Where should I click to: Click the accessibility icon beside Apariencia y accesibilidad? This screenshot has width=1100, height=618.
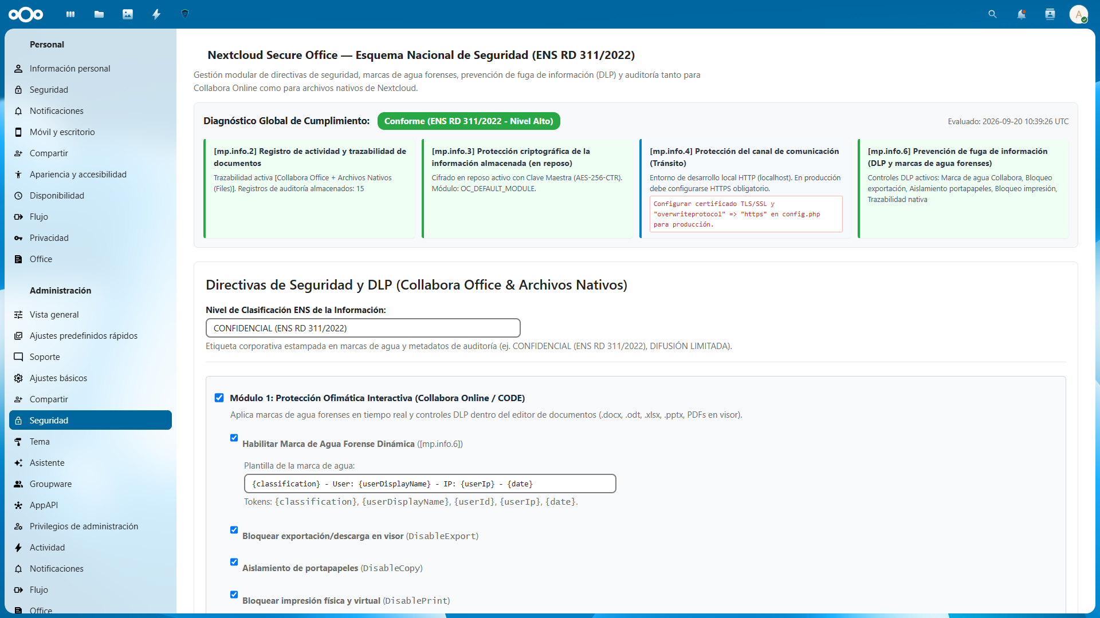18,175
